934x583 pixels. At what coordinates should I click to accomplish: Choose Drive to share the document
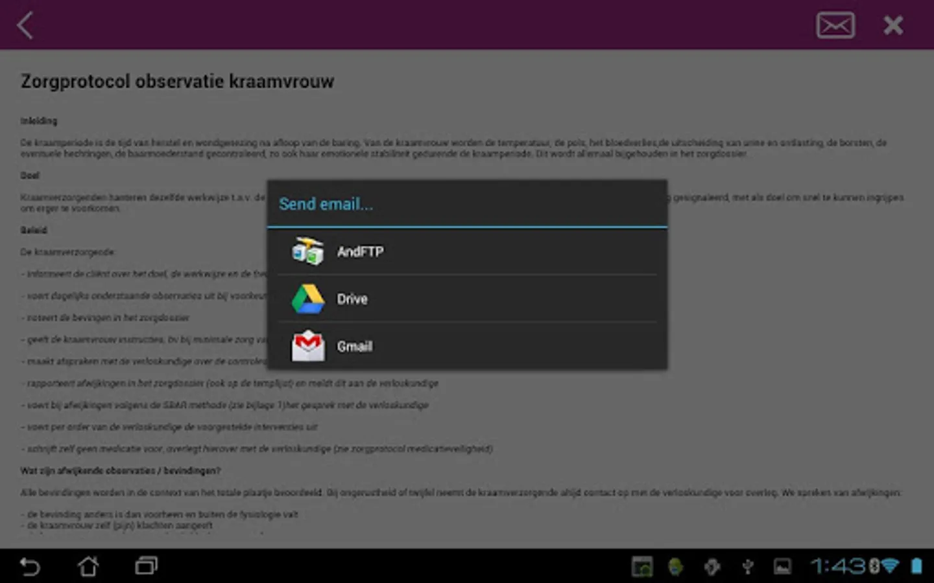tap(467, 299)
